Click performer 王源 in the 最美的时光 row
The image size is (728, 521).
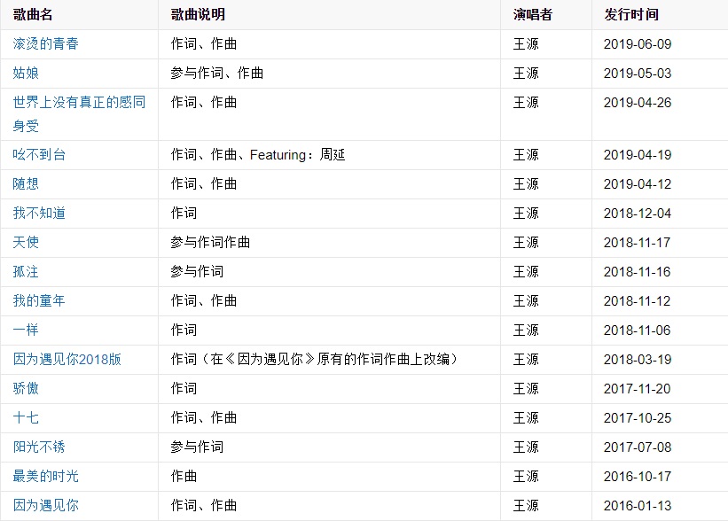[x=526, y=476]
